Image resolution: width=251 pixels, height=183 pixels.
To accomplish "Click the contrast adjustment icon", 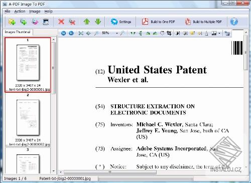I will pyautogui.click(x=178, y=33).
